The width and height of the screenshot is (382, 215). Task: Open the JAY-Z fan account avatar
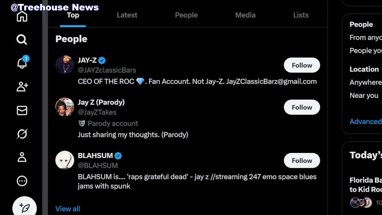pos(64,64)
